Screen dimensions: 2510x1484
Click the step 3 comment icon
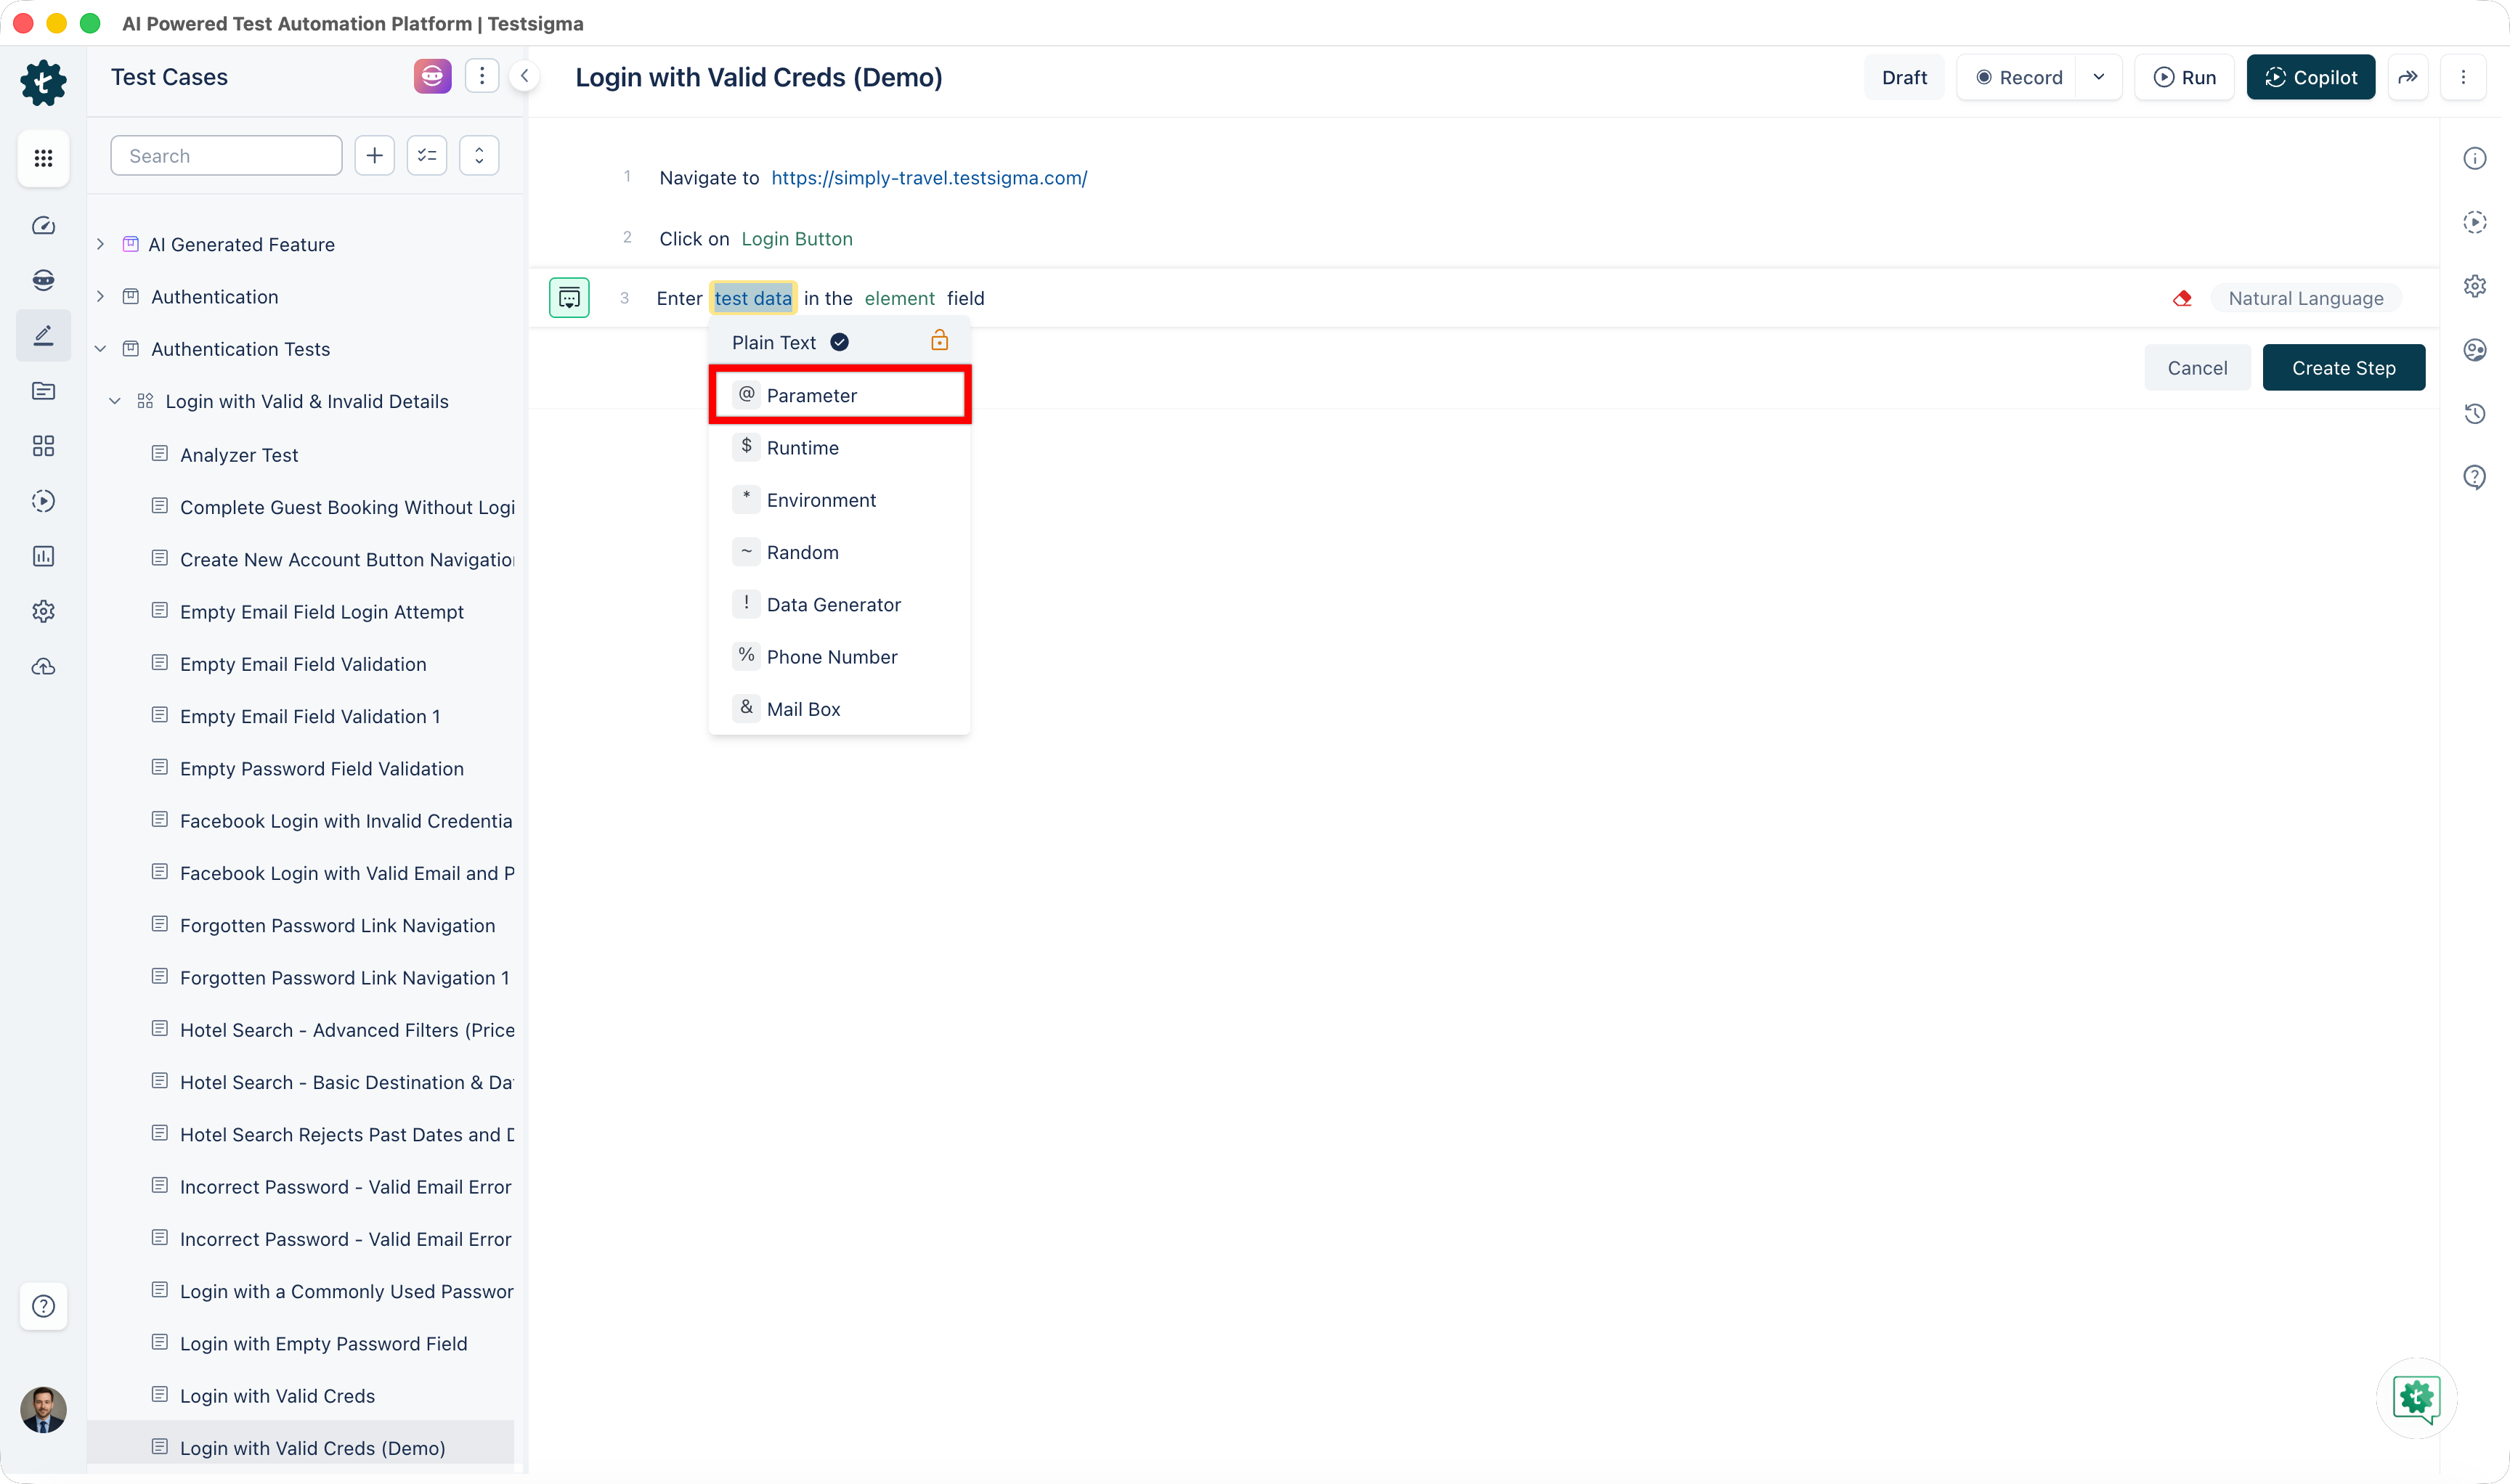pyautogui.click(x=569, y=298)
